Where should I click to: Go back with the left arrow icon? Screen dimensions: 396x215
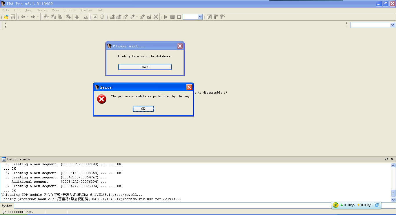(23, 17)
